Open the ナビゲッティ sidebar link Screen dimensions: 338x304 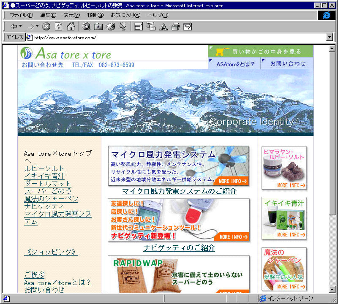coord(44,206)
